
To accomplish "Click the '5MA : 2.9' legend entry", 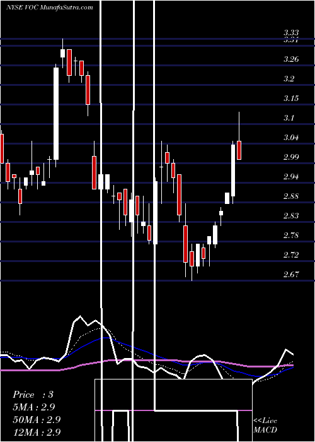I will (x=33, y=407).
